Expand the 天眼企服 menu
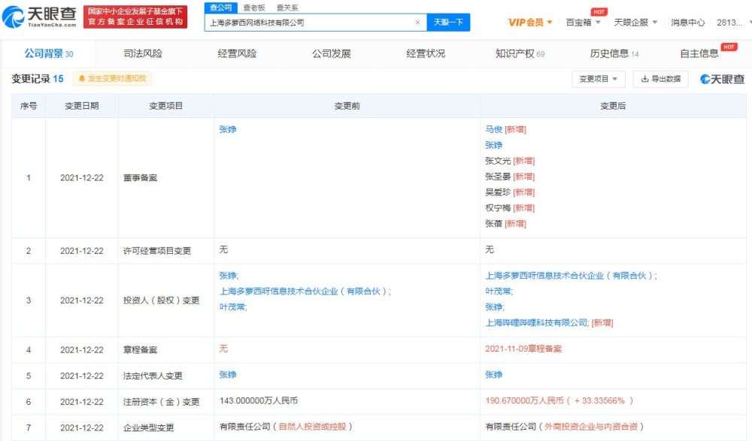Viewport: 752px width, 441px height. pos(635,23)
